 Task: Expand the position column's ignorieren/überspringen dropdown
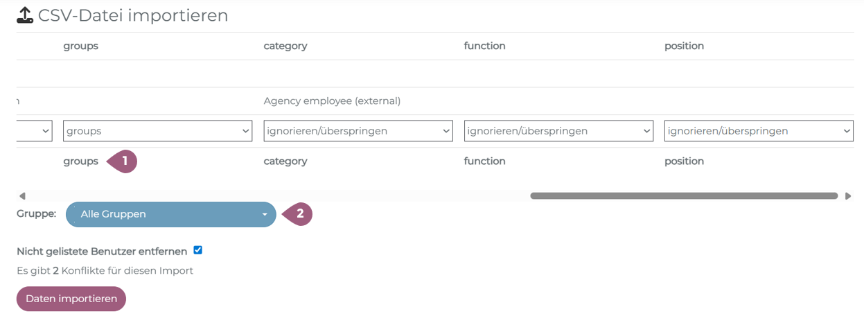point(758,131)
